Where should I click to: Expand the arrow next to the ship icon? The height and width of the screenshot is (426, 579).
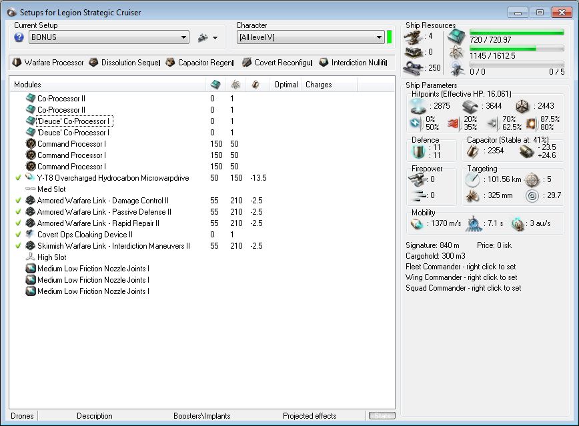pyautogui.click(x=215, y=37)
